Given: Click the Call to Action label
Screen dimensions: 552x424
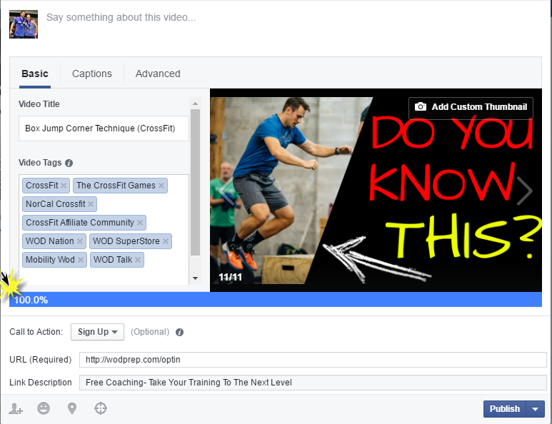Looking at the screenshot, I should (x=36, y=332).
